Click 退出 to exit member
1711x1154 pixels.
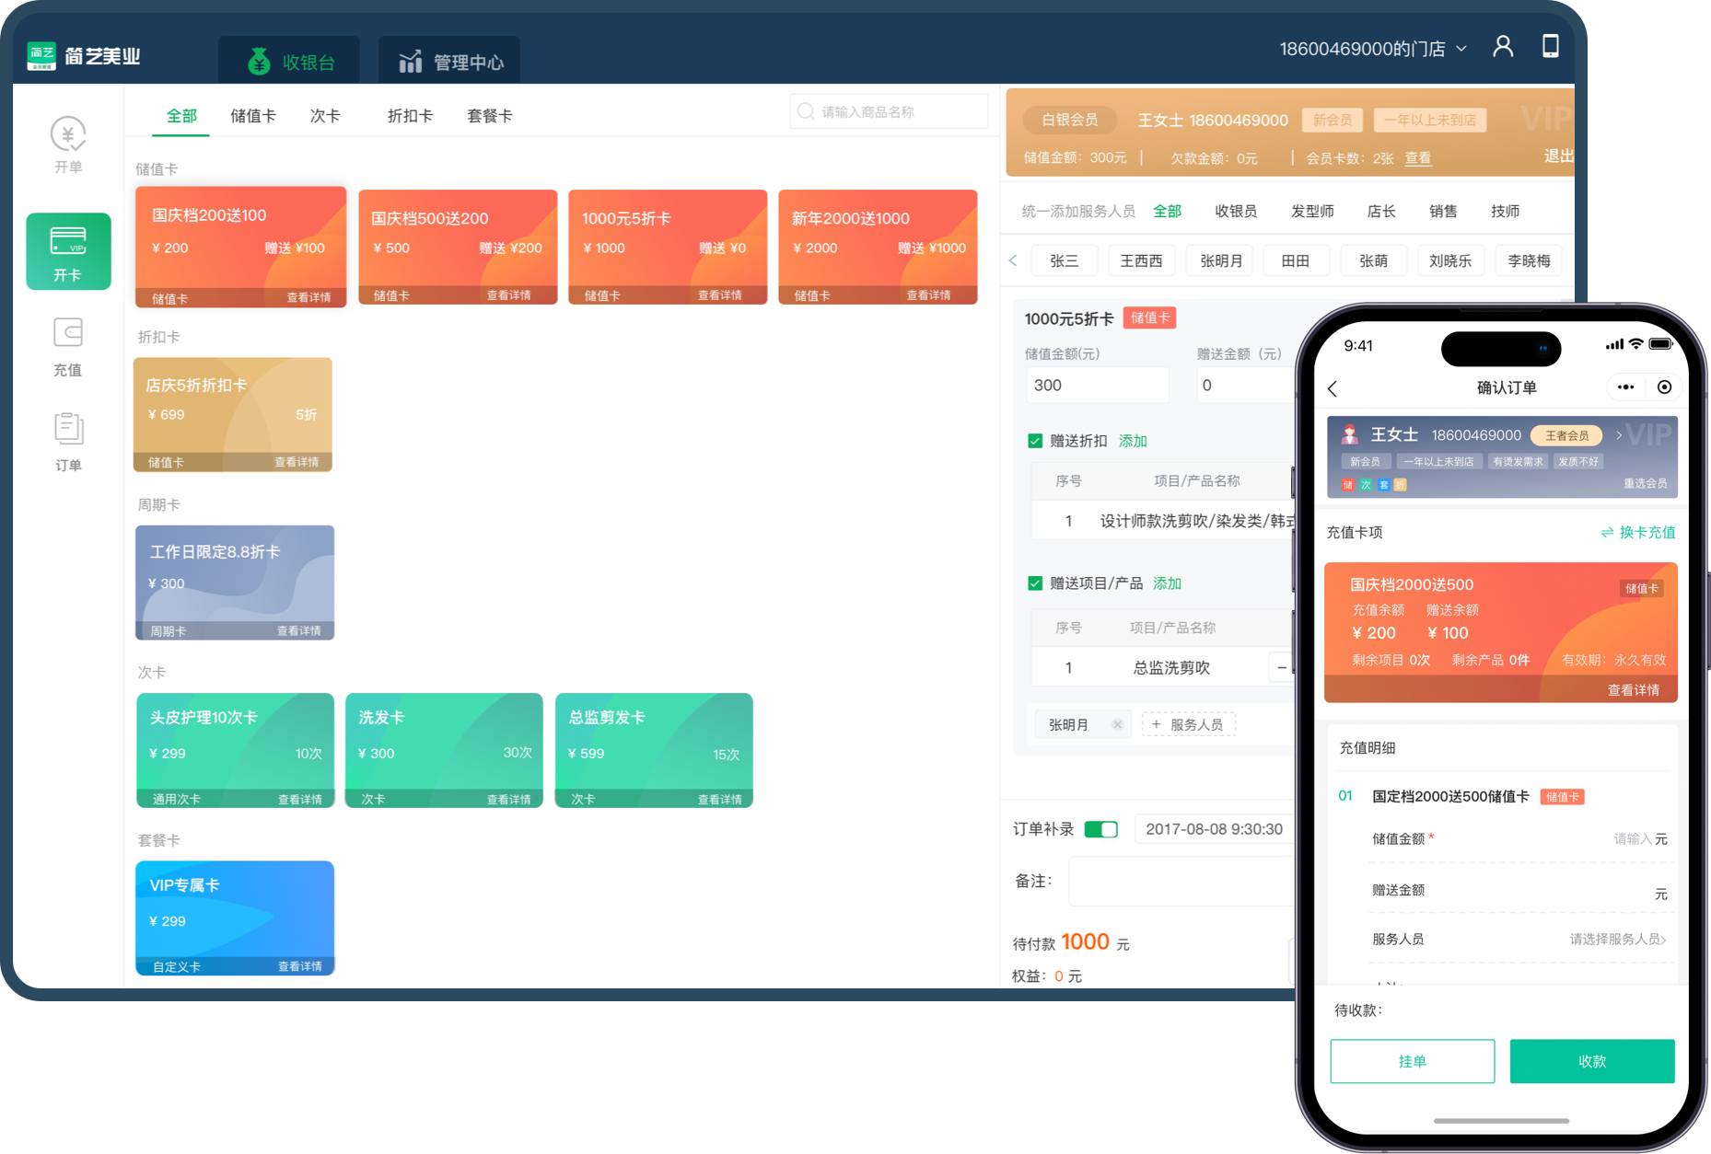tap(1558, 156)
